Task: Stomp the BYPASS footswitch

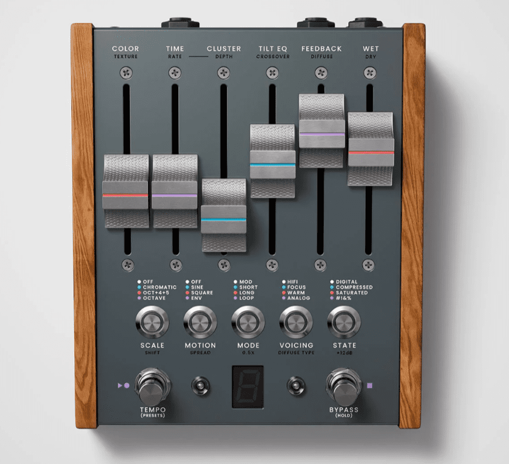Action: [x=344, y=385]
